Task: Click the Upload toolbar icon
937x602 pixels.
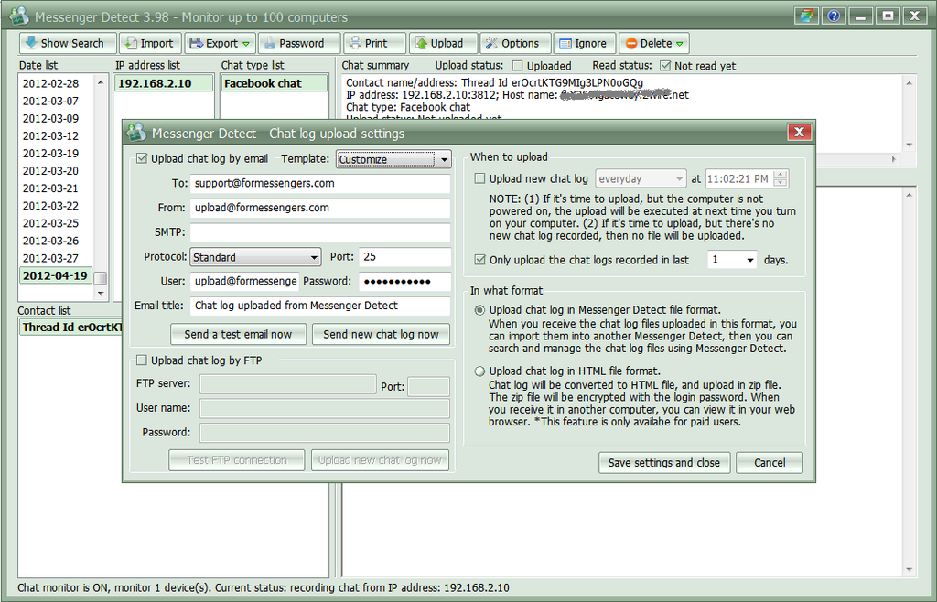Action: click(x=443, y=42)
